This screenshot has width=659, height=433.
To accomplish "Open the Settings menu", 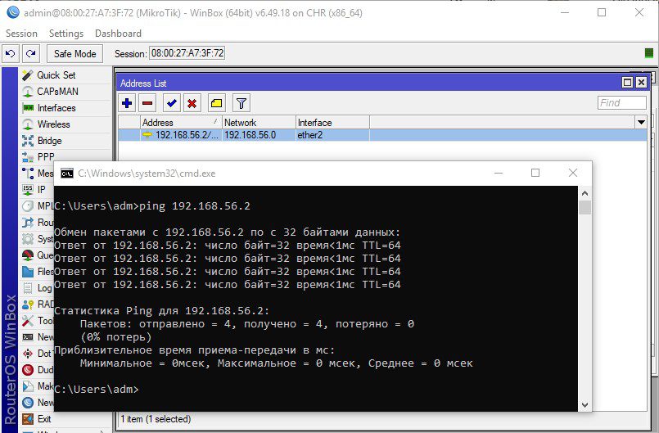I will [x=66, y=34].
